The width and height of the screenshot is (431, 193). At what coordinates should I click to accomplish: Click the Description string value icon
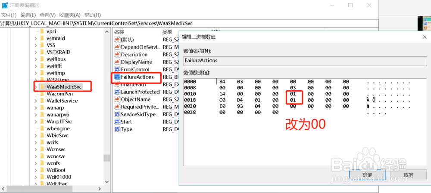(117, 54)
